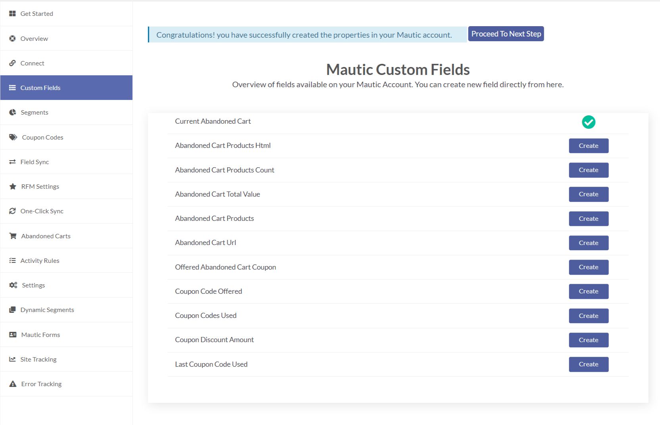Click the Coupon Codes tags icon

[x=13, y=137]
